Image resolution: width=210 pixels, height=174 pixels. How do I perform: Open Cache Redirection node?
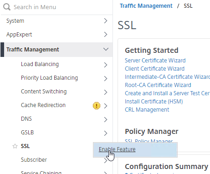43,105
